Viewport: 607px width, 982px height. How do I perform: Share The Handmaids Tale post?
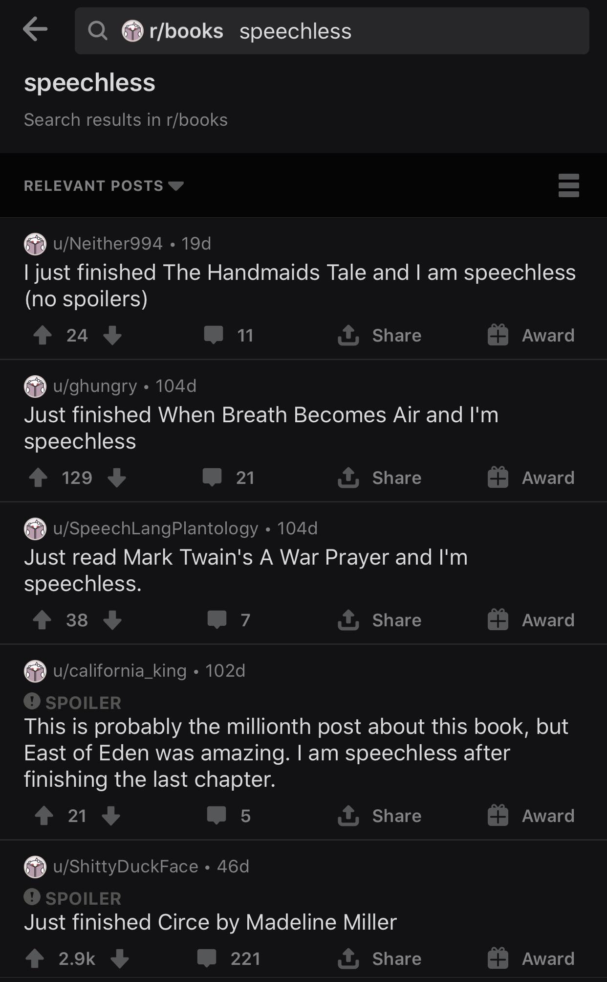click(380, 336)
